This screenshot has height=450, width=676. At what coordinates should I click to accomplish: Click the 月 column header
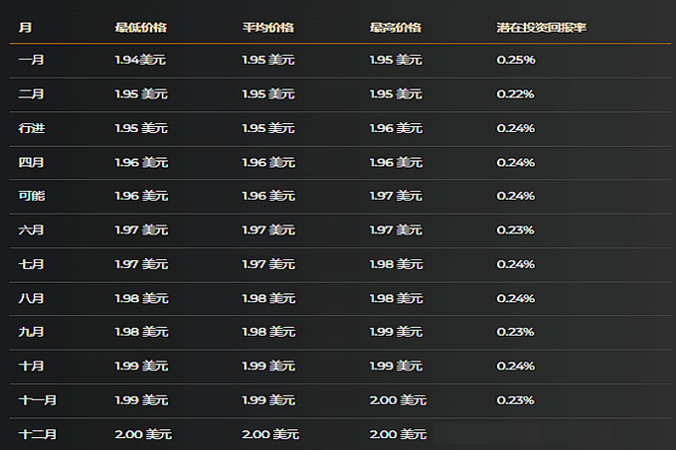[25, 27]
